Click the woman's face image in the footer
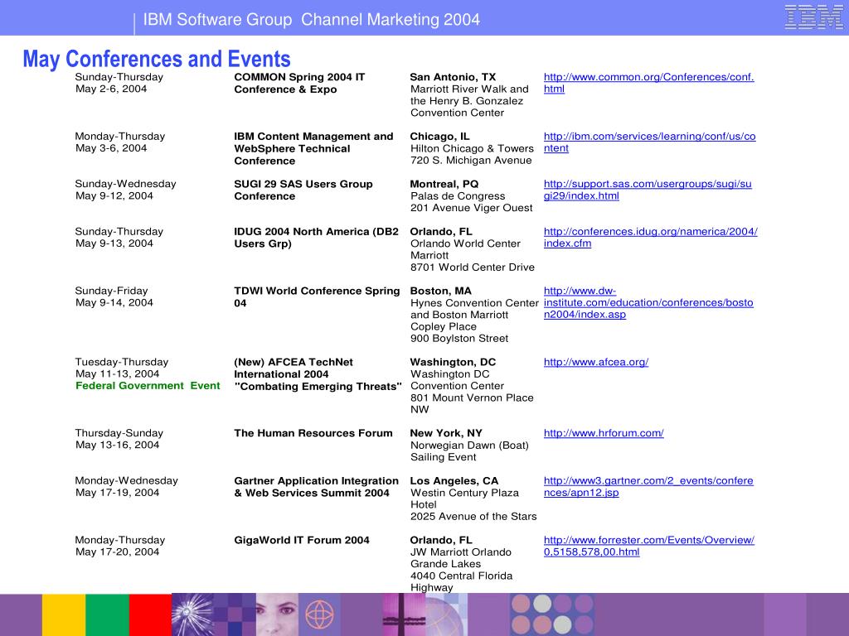 277,614
